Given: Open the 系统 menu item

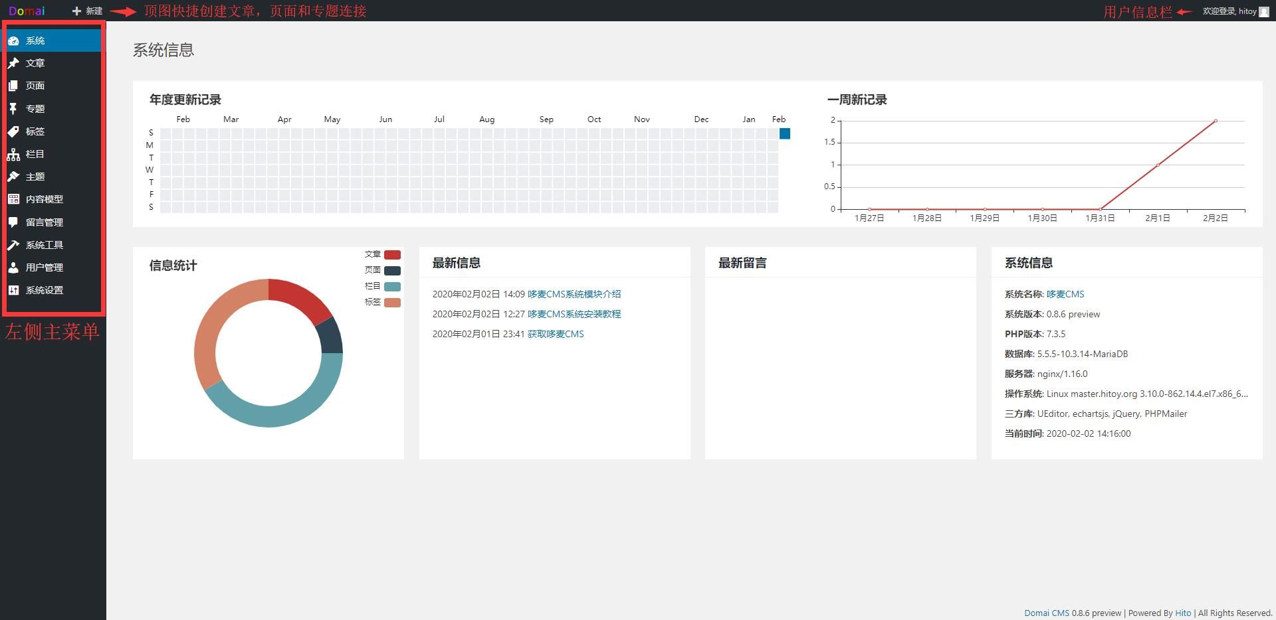Looking at the screenshot, I should tap(53, 40).
